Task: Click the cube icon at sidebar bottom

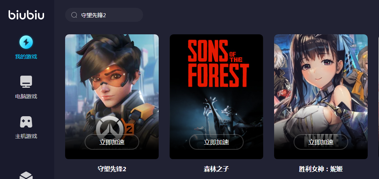Action: click(26, 175)
